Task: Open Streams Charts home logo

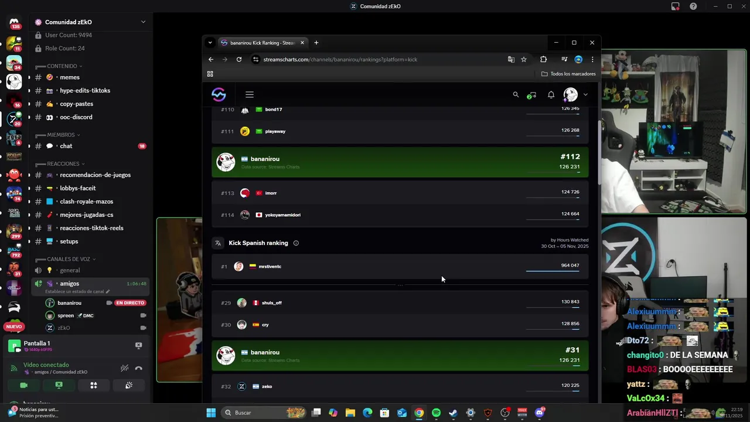Action: pyautogui.click(x=219, y=94)
